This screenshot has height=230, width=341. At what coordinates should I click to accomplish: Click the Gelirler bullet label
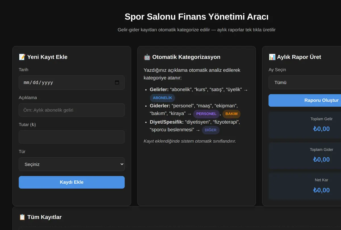click(x=159, y=90)
